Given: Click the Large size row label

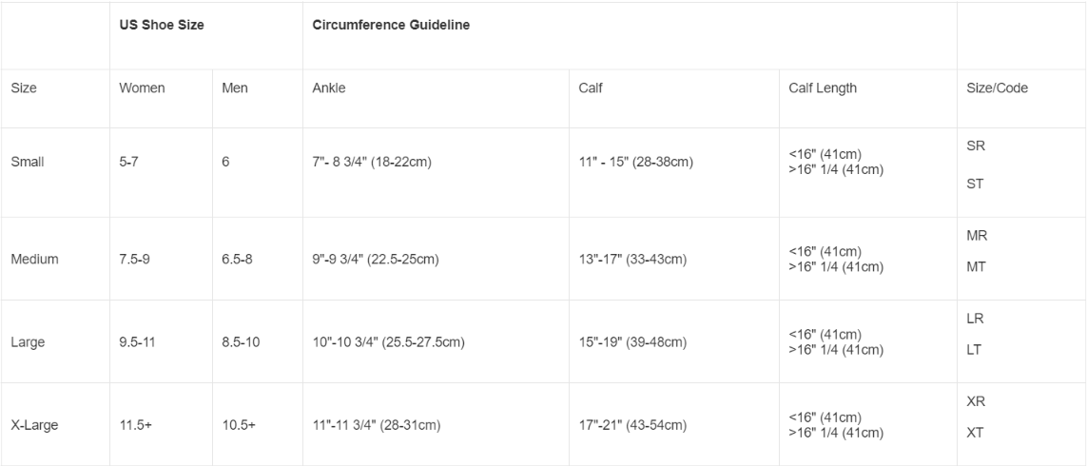Looking at the screenshot, I should (27, 341).
